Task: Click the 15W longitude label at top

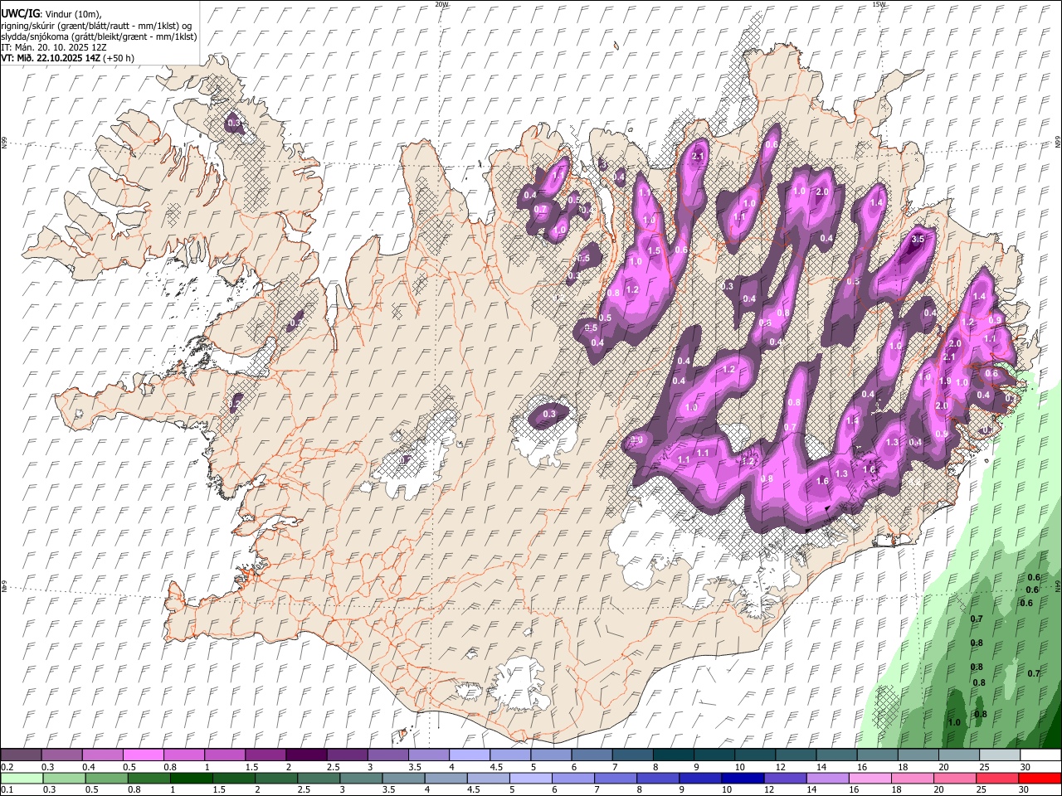Action: coord(879,4)
